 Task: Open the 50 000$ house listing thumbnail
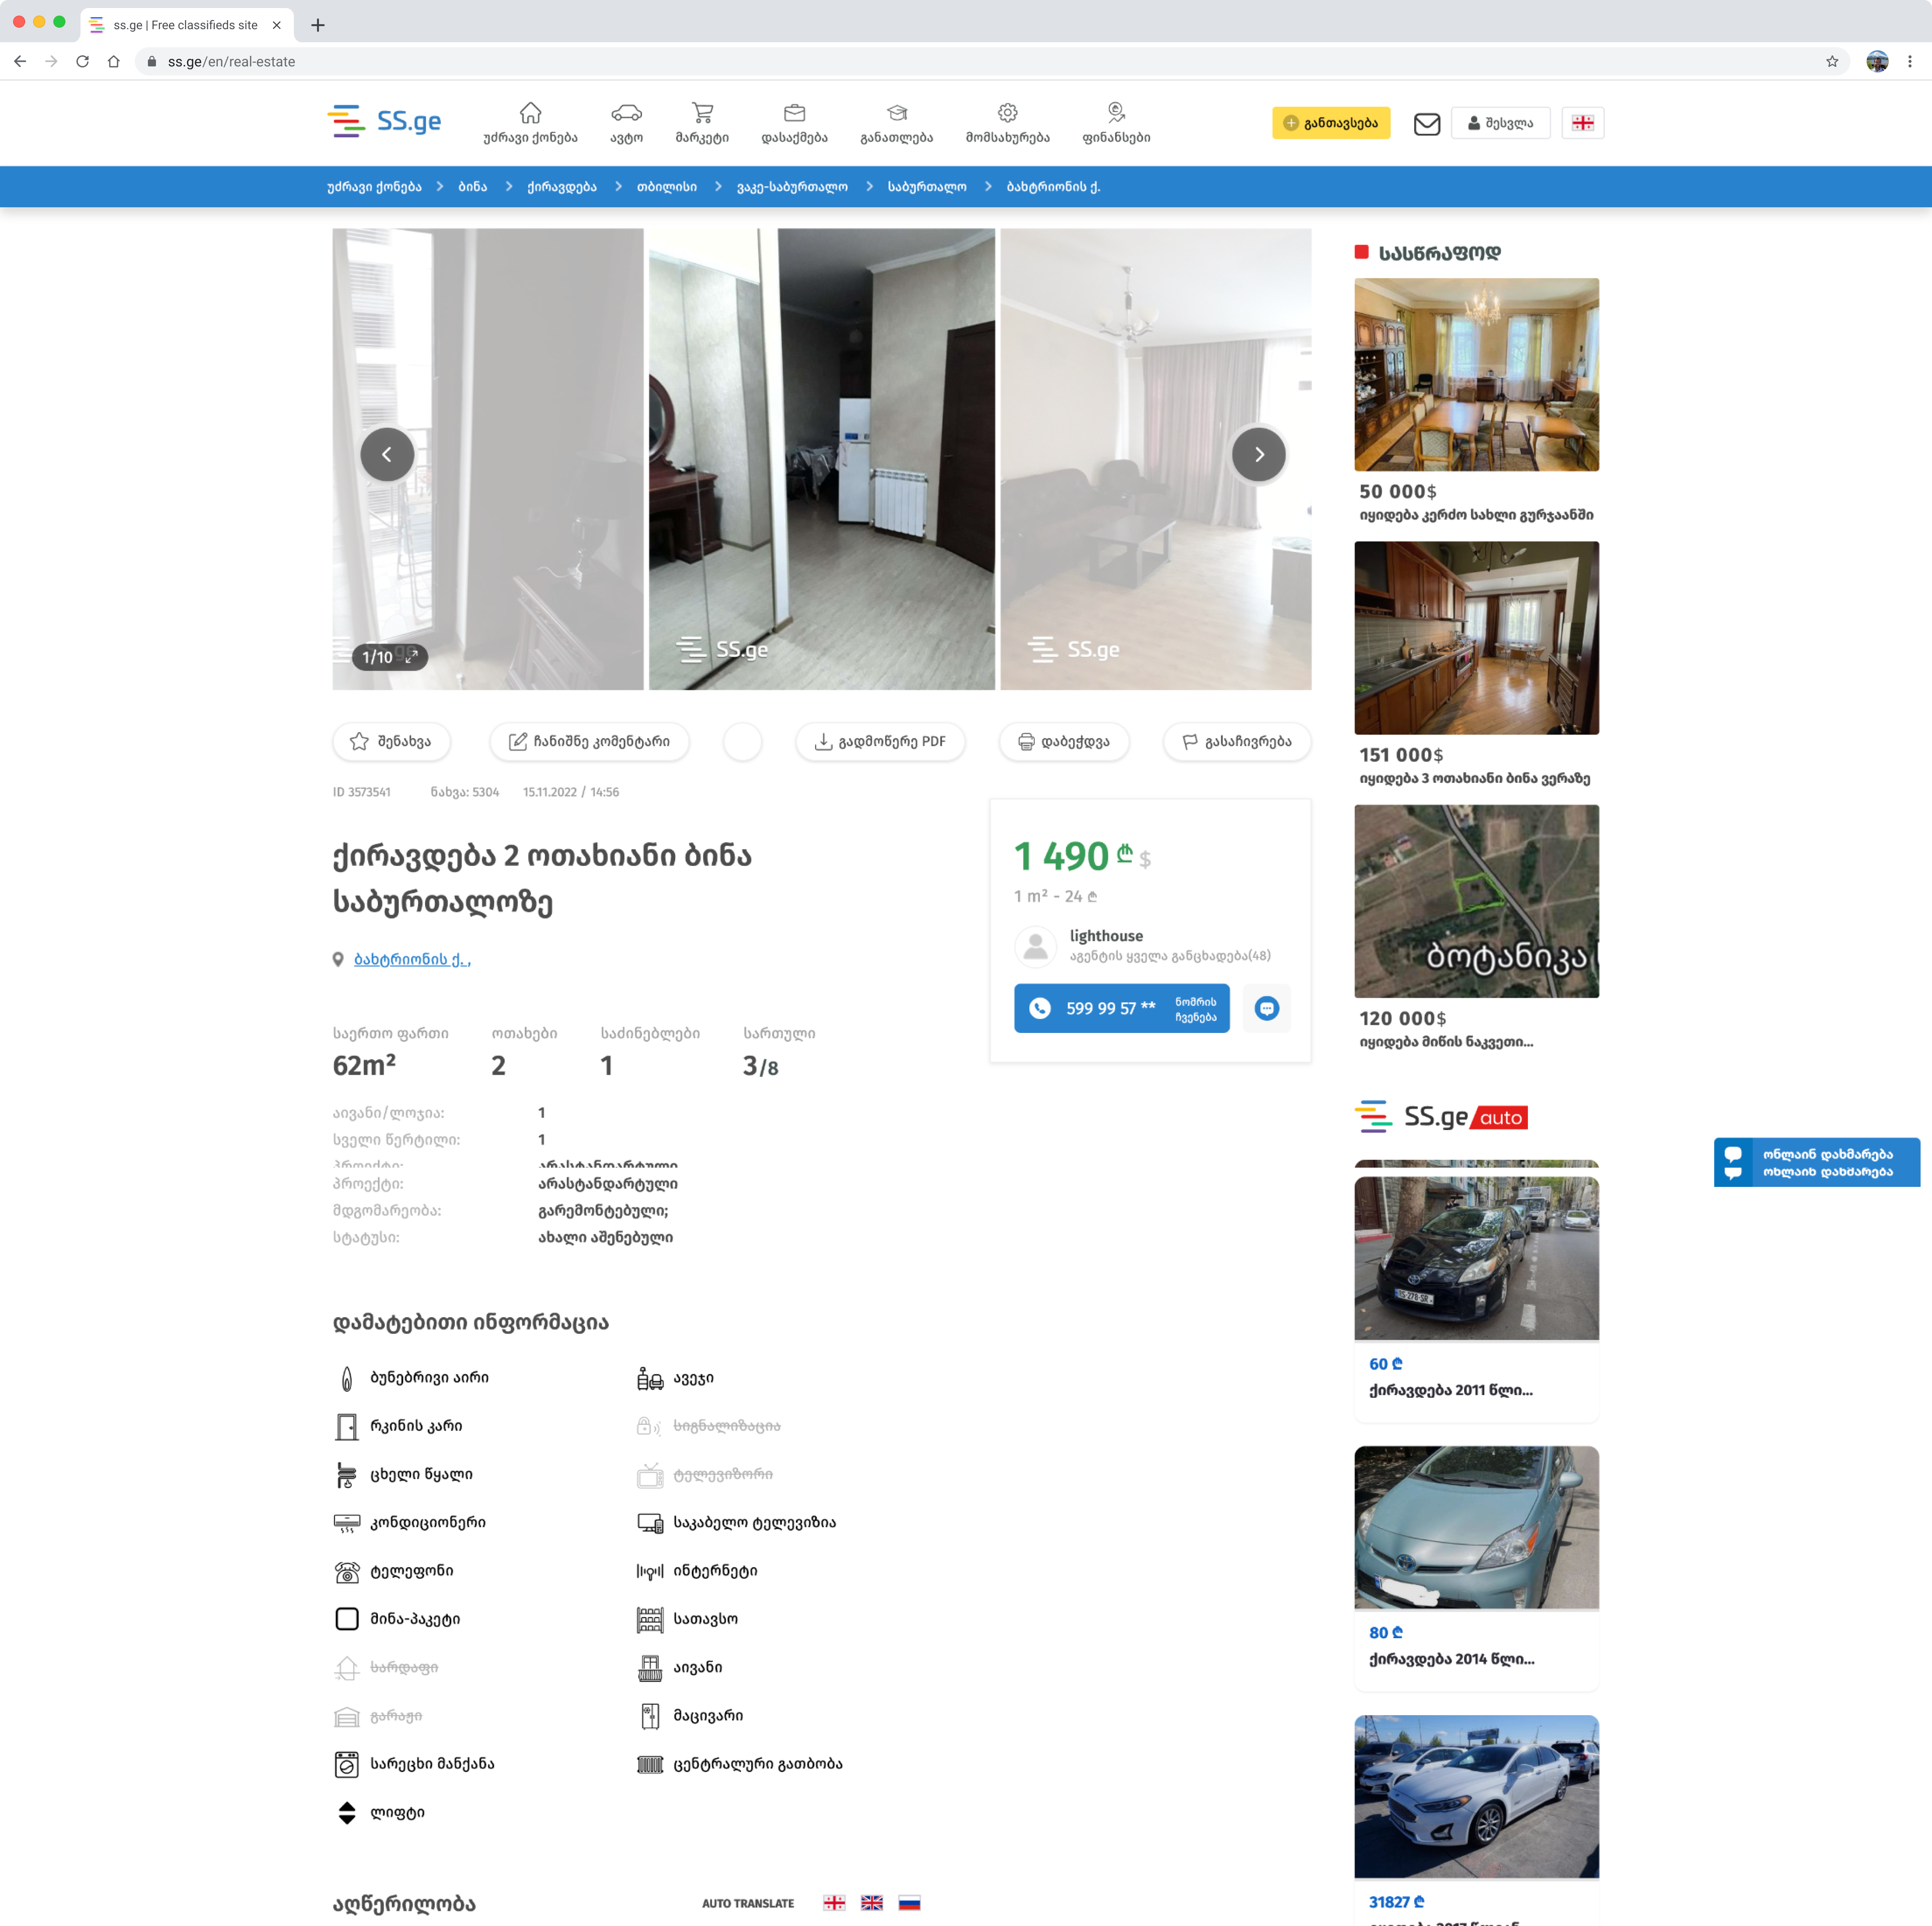pos(1476,375)
